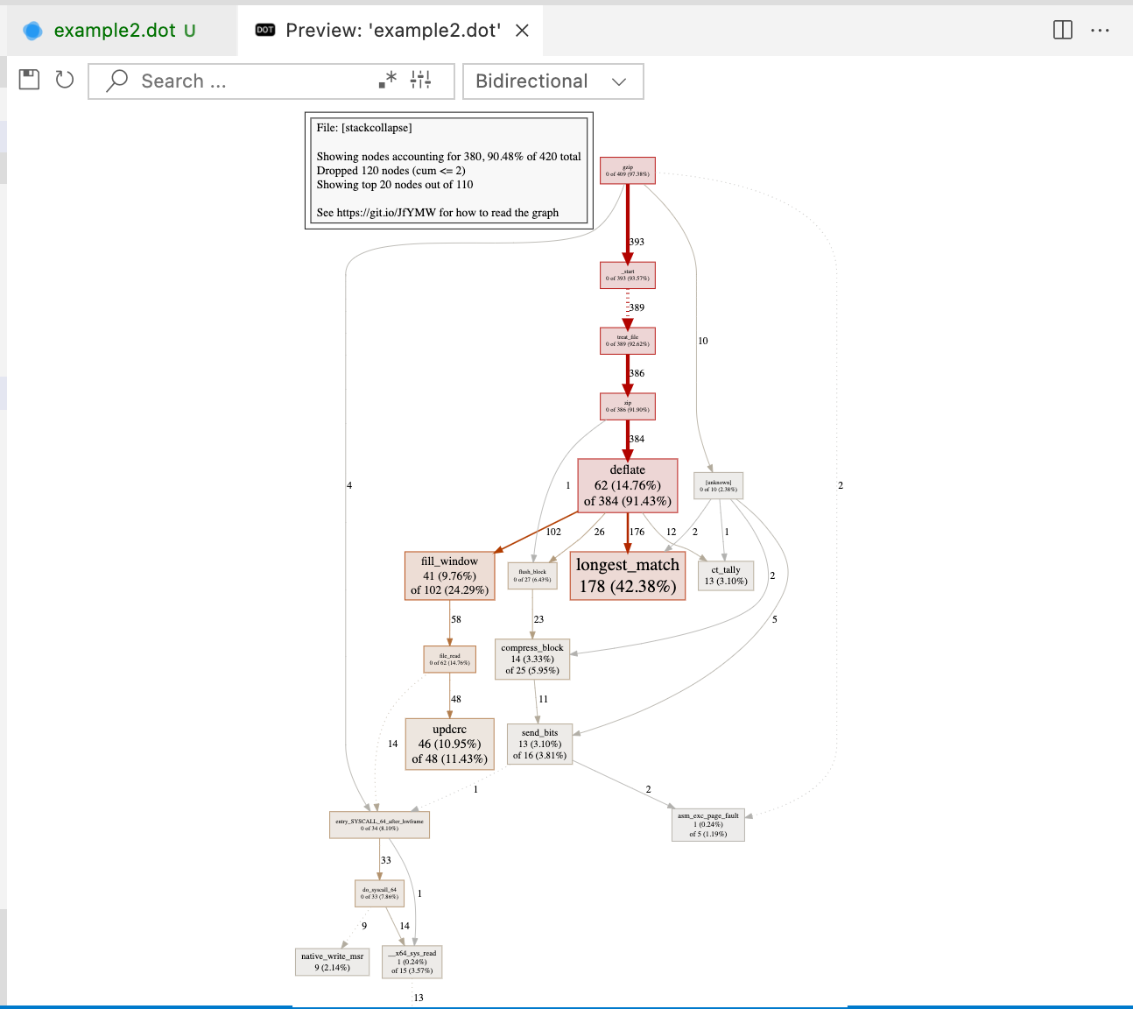Click edge label 33 above do_syscall_64
Image resolution: width=1133 pixels, height=1009 pixels.
(386, 860)
